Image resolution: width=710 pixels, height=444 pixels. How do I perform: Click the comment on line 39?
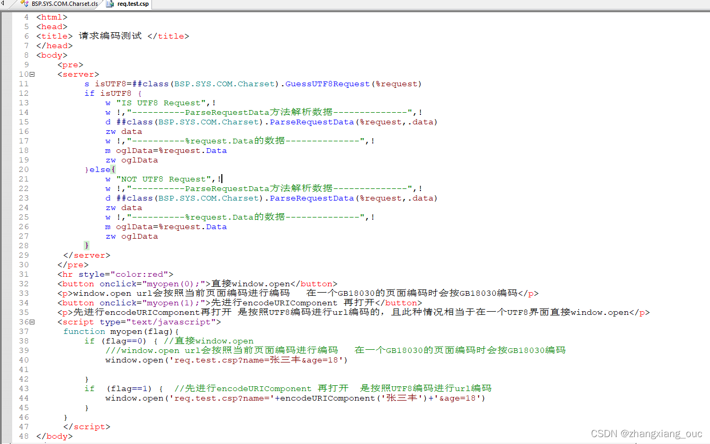pyautogui.click(x=335, y=350)
